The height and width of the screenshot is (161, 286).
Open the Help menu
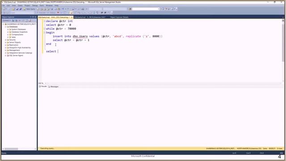57,5
